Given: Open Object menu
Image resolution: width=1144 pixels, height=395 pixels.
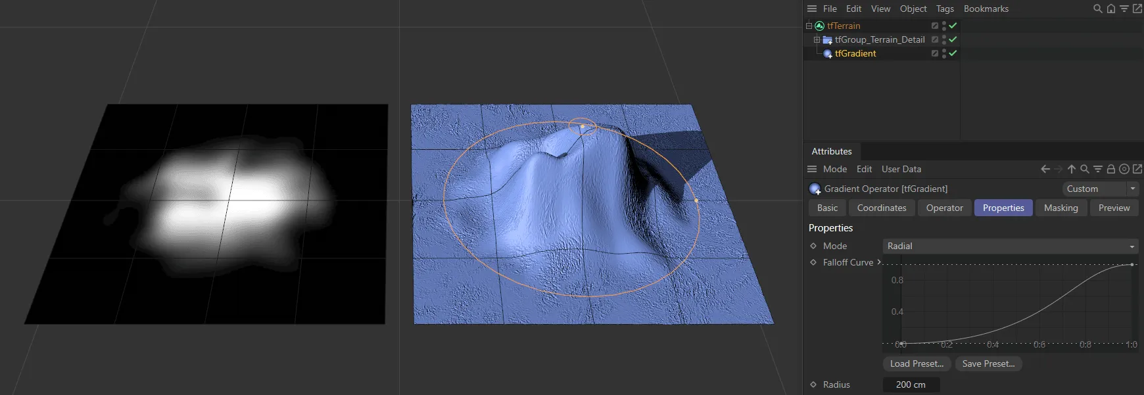Looking at the screenshot, I should (x=913, y=9).
